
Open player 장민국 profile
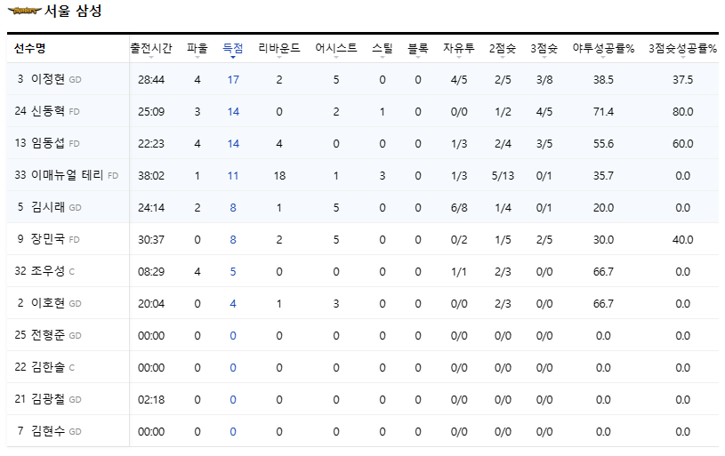48,239
